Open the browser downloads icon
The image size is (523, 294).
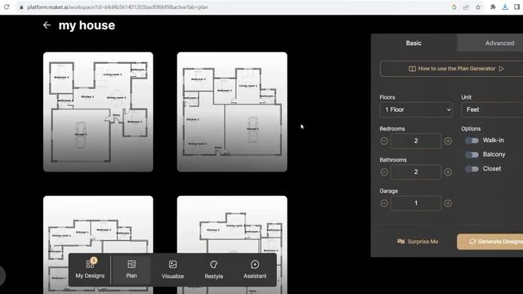[505, 7]
